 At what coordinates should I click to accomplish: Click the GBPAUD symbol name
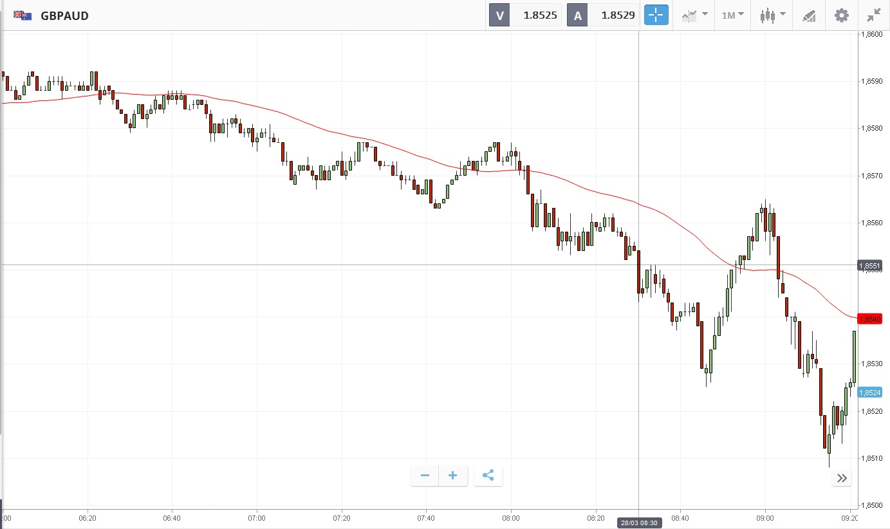coord(64,16)
